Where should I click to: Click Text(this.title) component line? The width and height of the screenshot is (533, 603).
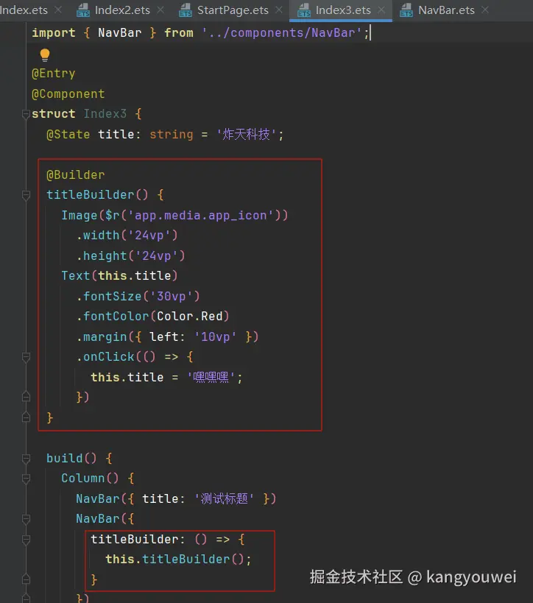point(119,276)
